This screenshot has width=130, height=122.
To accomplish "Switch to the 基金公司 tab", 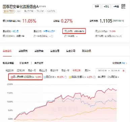I will tap(71, 51).
